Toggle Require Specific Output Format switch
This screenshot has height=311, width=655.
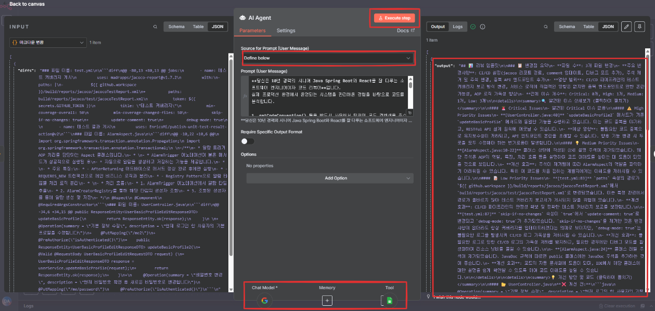pyautogui.click(x=248, y=141)
